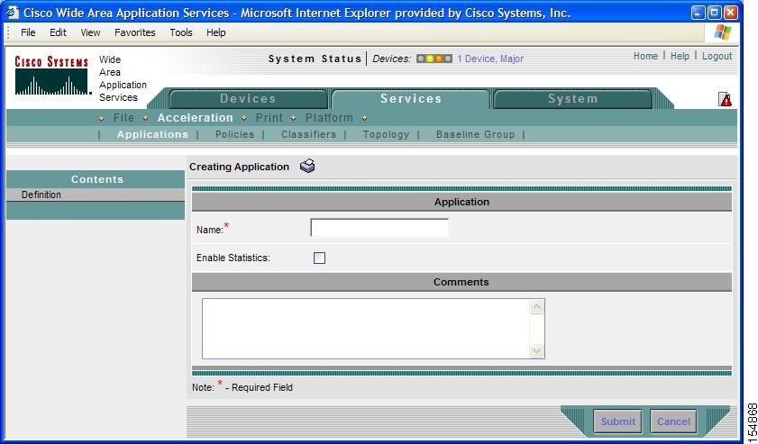The height and width of the screenshot is (444, 758).
Task: Switch to the System tab
Action: coord(573,98)
